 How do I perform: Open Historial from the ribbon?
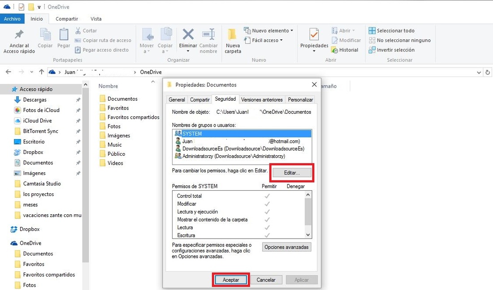(x=345, y=50)
